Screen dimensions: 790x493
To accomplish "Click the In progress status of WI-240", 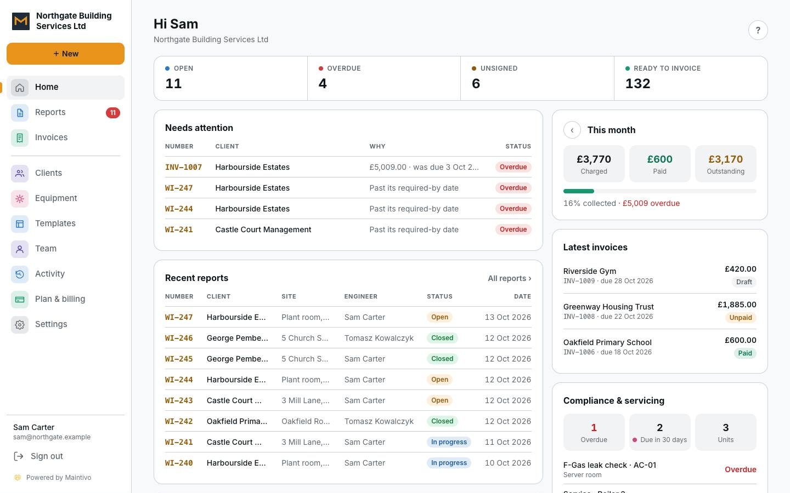I will pyautogui.click(x=449, y=463).
